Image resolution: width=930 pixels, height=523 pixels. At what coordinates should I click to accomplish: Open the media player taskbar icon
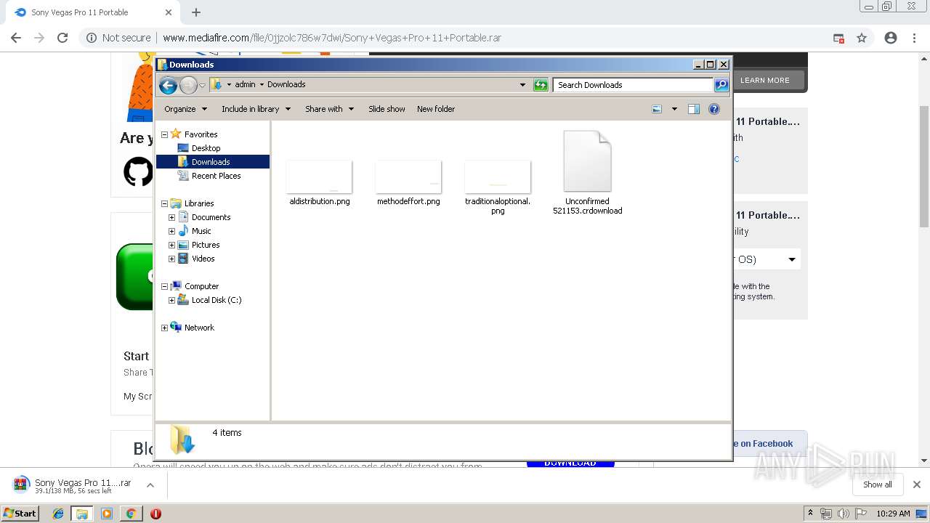coord(107,514)
